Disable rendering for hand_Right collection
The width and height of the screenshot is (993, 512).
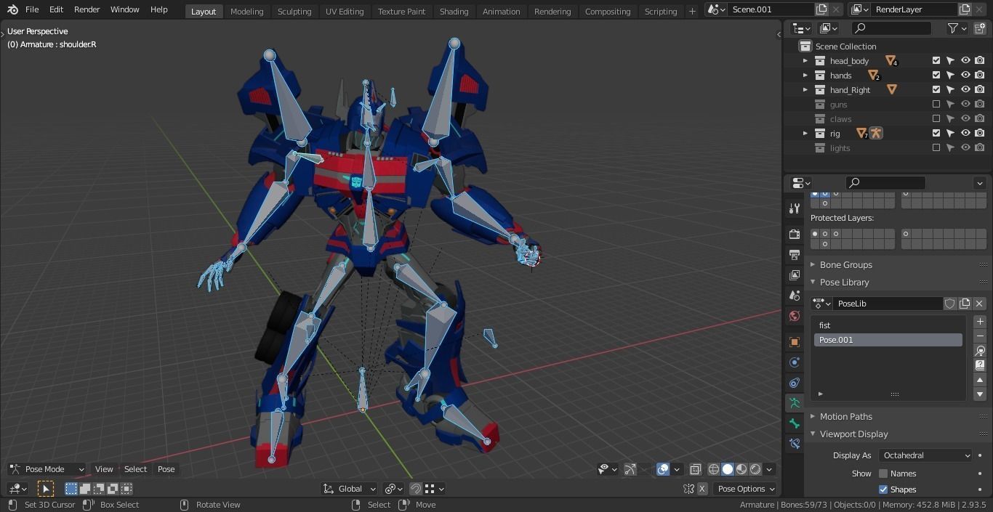(980, 90)
